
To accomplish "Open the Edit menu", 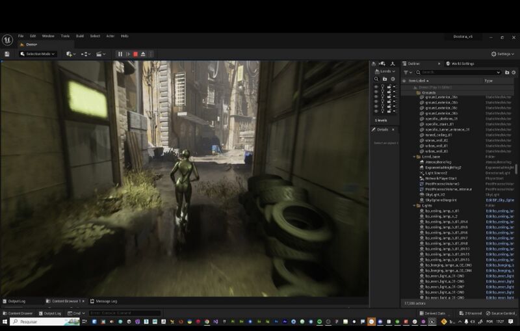I will click(33, 36).
